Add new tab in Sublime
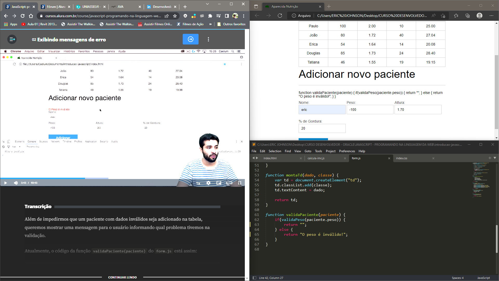Screen dimensions: 499x281 pos(490,158)
